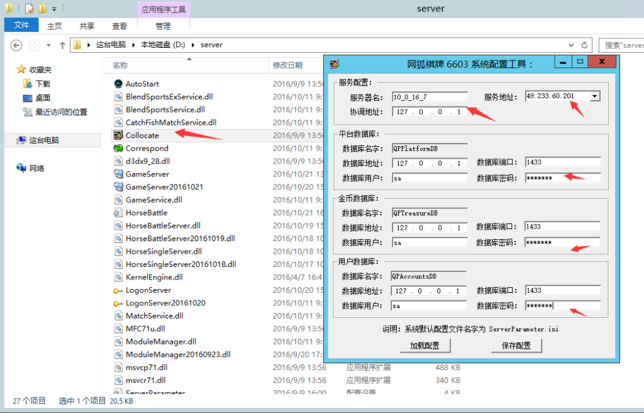Click the Up folder arrow in navigation bar
Screen dimensions: 644x413
click(62, 45)
